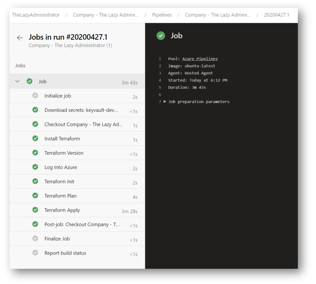Select the Terraform Init step
316x284 pixels.
point(77,182)
